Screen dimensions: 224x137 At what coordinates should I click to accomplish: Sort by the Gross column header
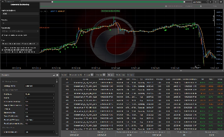coord(220,79)
